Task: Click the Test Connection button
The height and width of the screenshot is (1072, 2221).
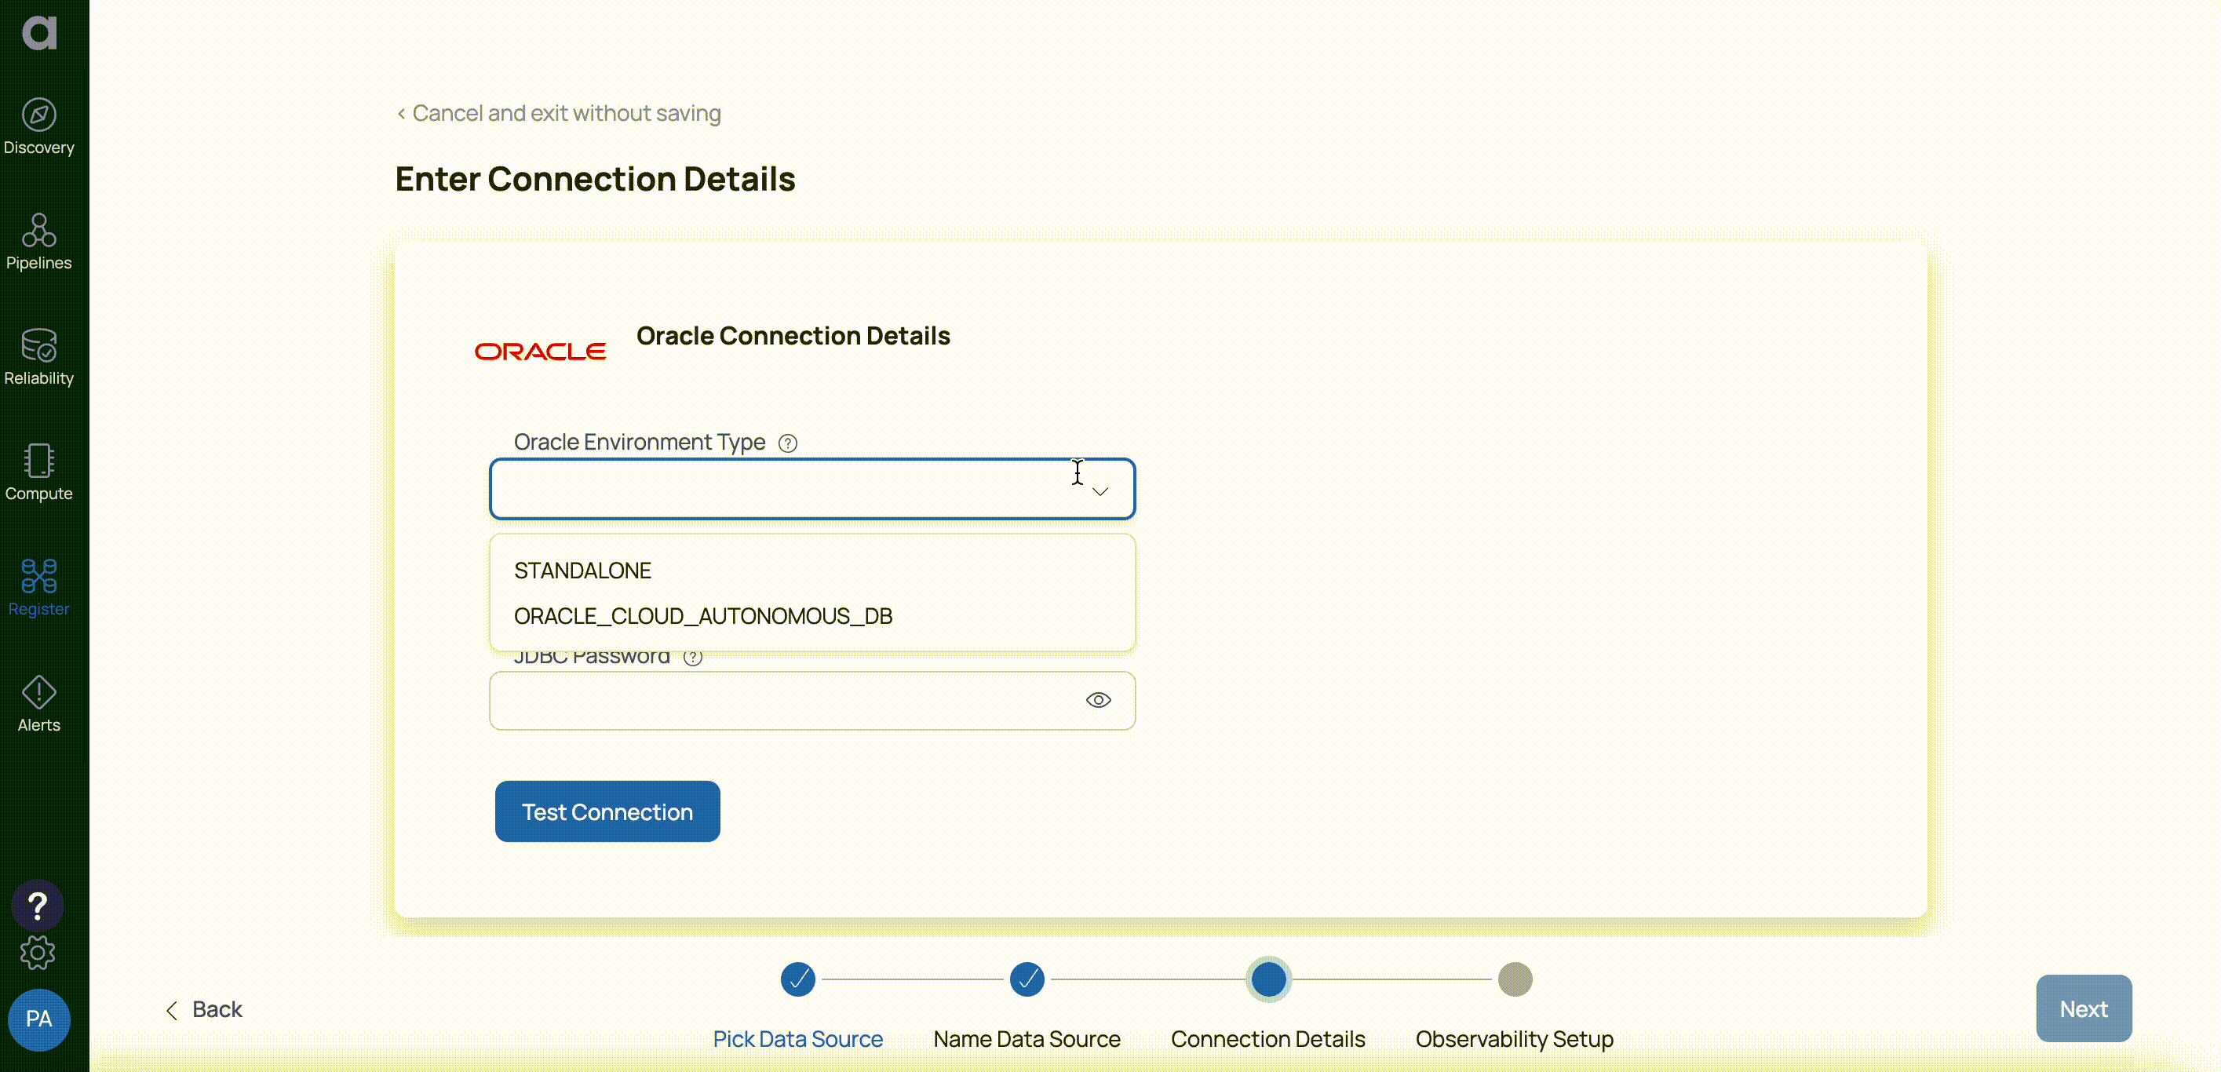Action: point(608,811)
